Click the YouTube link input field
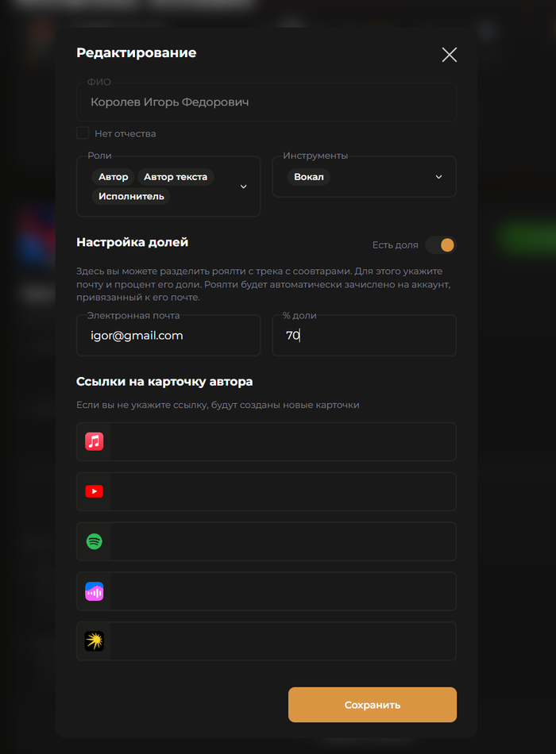 point(282,492)
